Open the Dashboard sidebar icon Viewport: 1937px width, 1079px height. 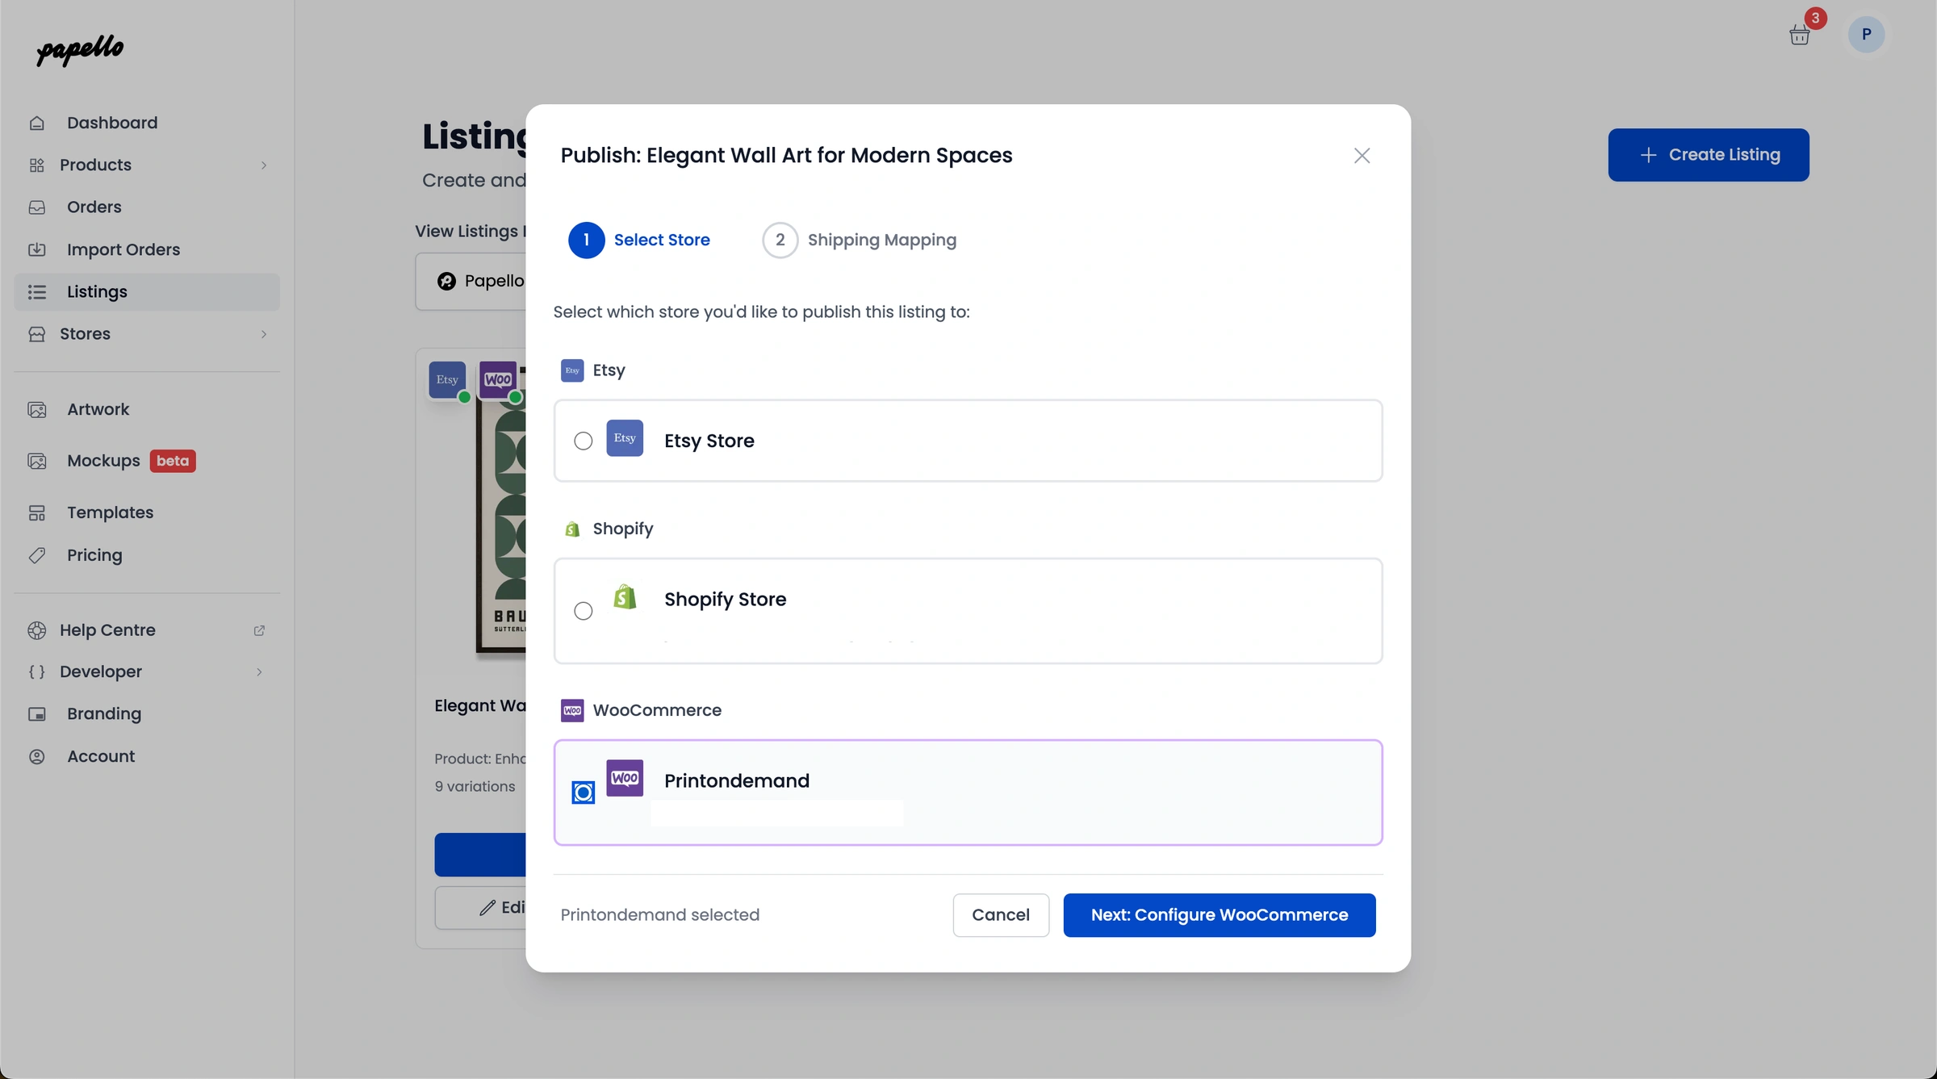[38, 123]
